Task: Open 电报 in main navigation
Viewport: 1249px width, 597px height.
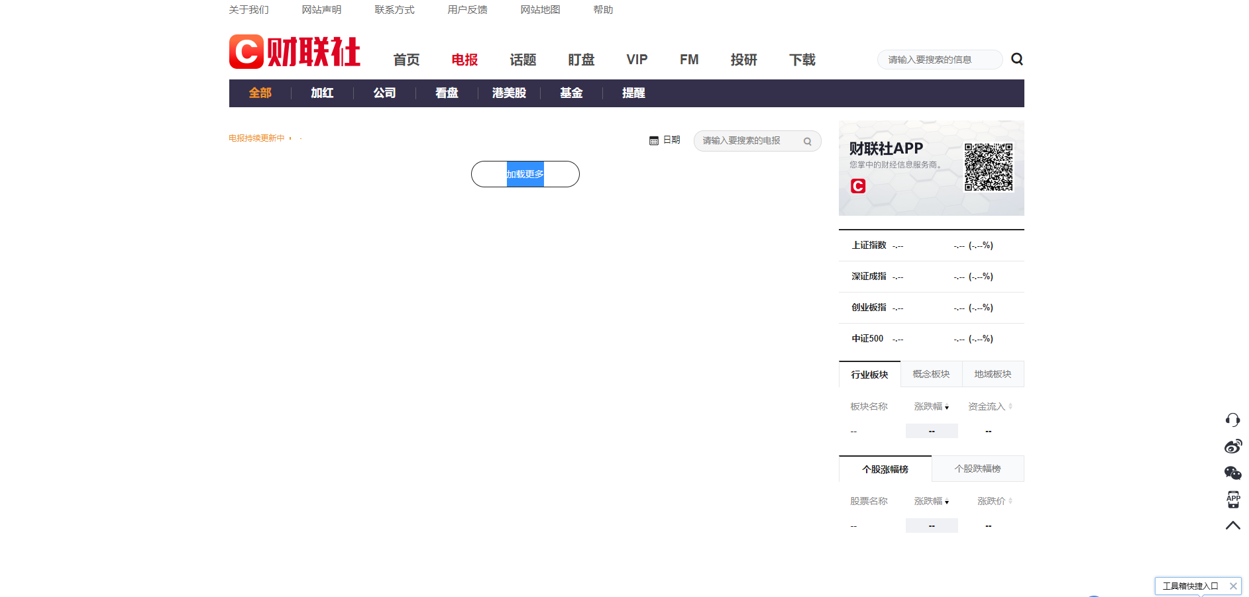Action: pyautogui.click(x=464, y=60)
